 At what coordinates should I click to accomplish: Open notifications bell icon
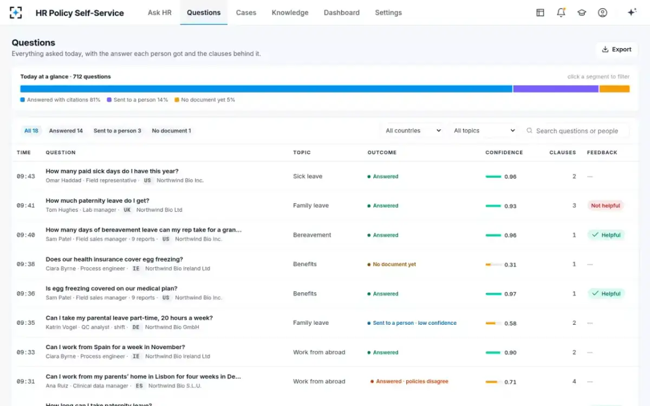[x=561, y=12]
